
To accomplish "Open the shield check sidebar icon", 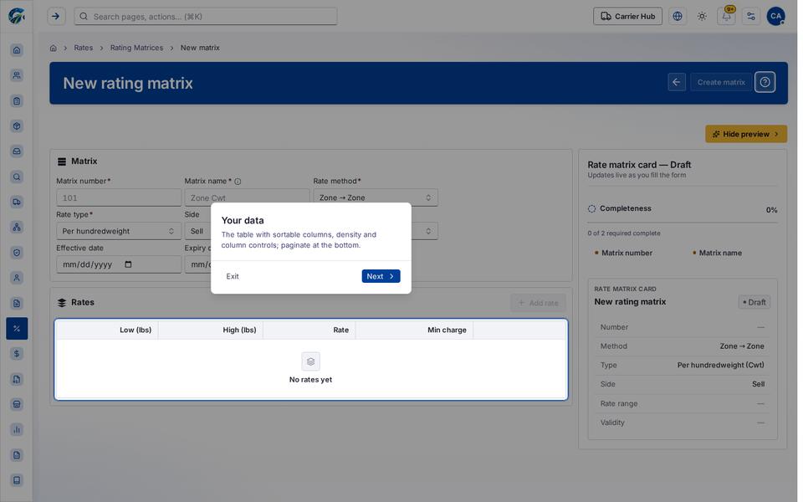I will point(17,253).
